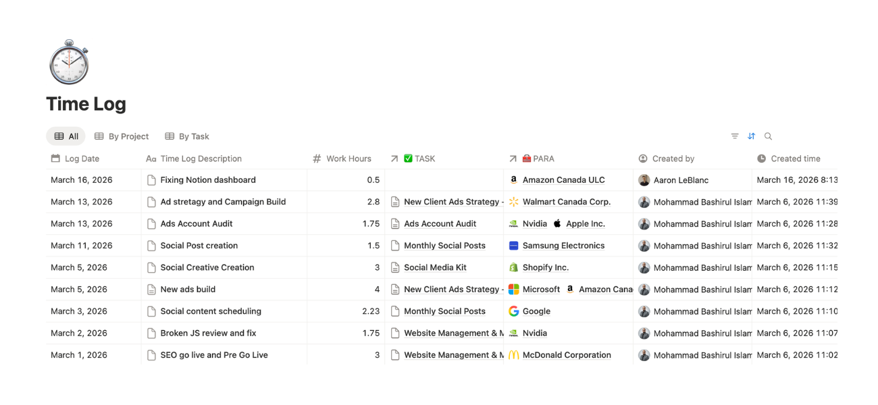Open Fixing Notion dashboard entry

(208, 180)
